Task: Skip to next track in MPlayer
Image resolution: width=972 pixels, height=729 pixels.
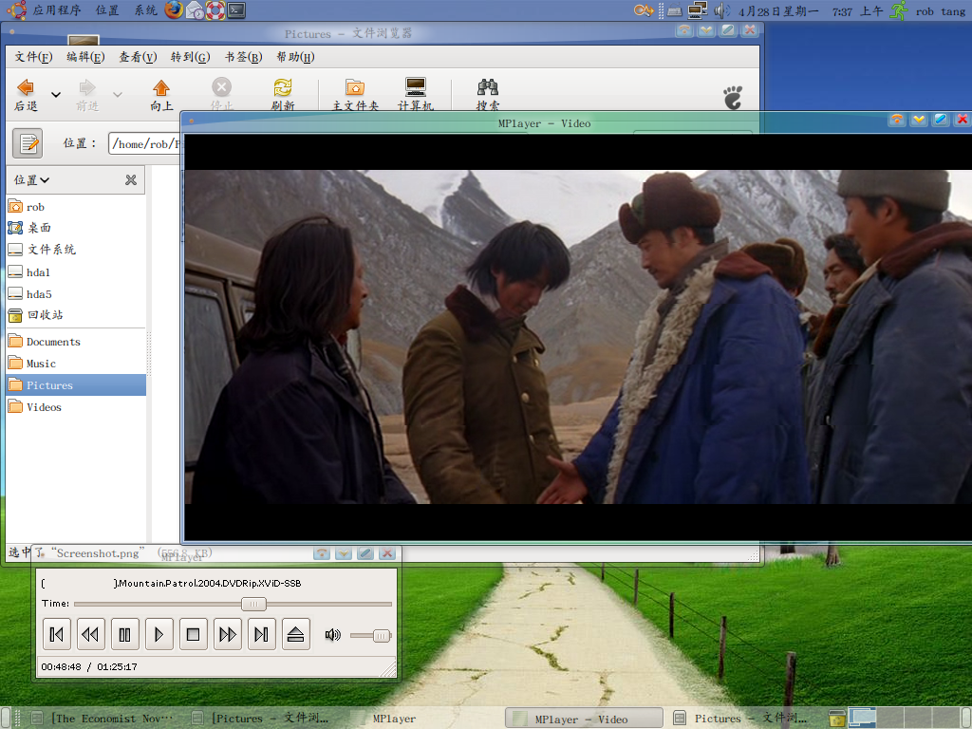Action: point(261,634)
